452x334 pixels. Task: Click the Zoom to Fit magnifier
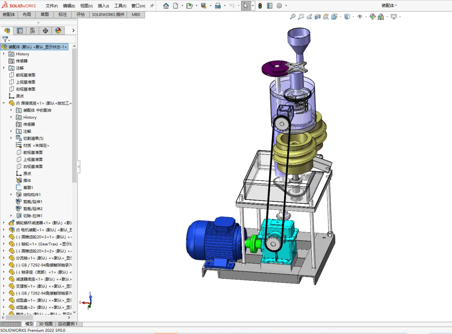coord(292,17)
